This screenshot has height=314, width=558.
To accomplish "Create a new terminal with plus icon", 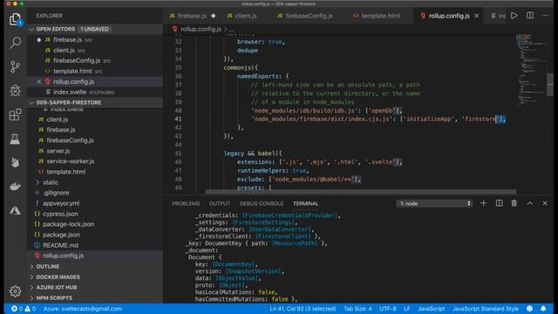I will pos(483,203).
